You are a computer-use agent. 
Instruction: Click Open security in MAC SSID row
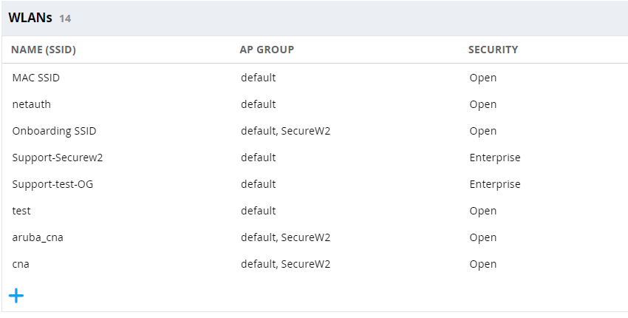click(482, 78)
